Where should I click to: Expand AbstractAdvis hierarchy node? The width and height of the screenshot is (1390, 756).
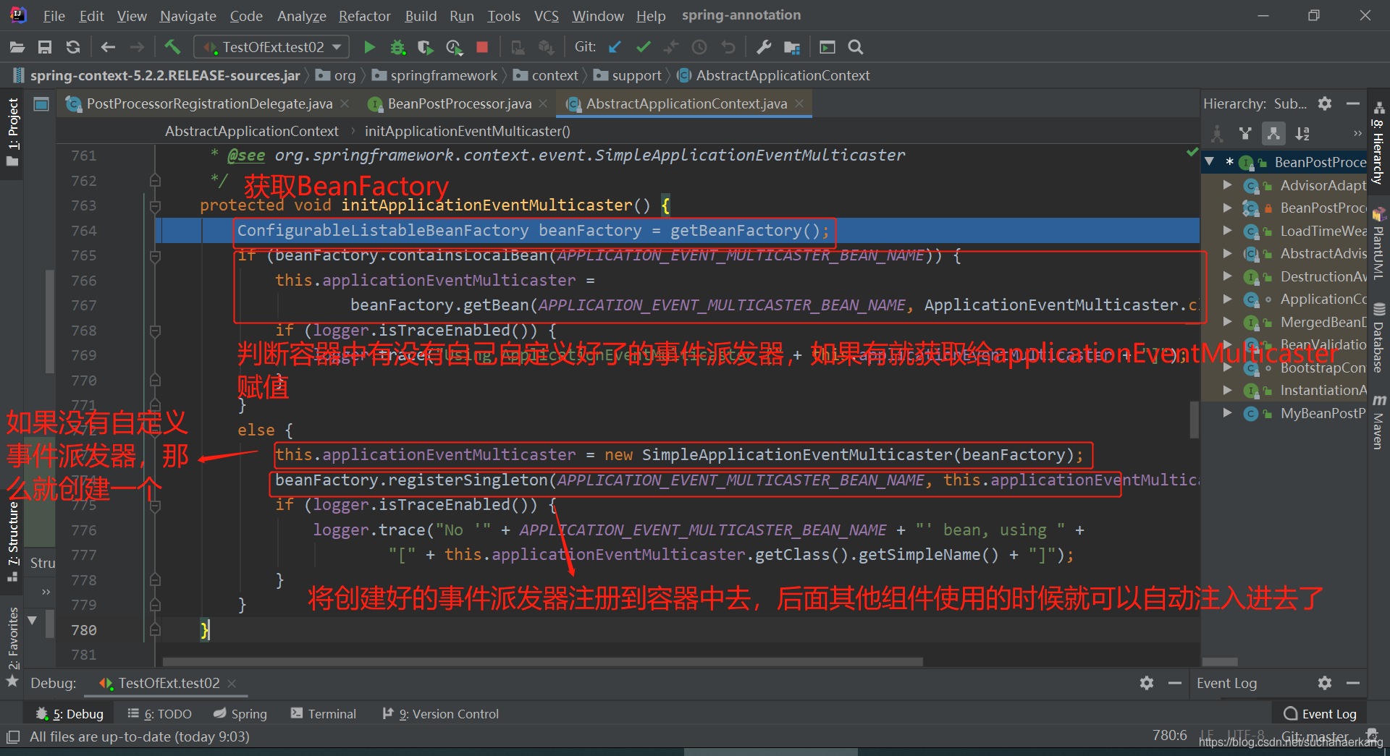pyautogui.click(x=1227, y=253)
